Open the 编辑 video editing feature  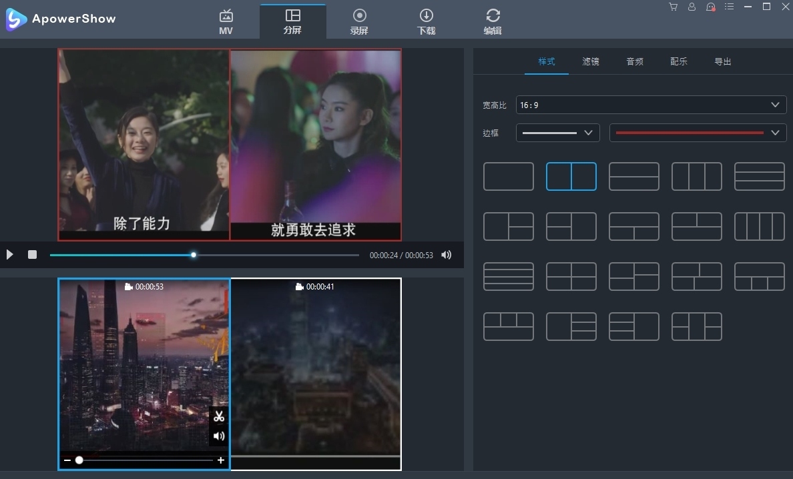(492, 21)
